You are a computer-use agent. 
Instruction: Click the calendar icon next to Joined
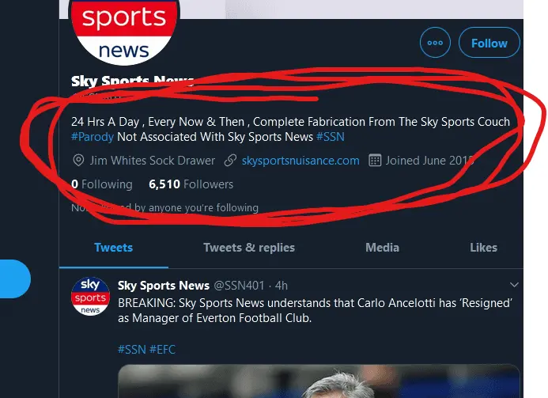pyautogui.click(x=376, y=161)
